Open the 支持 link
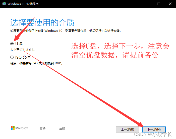This screenshot has height=139, width=176. coord(42,128)
